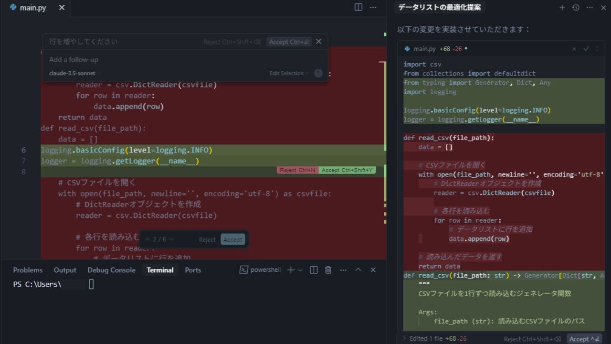Expand the Edit Selection dropdown
The image size is (611, 344).
[289, 74]
